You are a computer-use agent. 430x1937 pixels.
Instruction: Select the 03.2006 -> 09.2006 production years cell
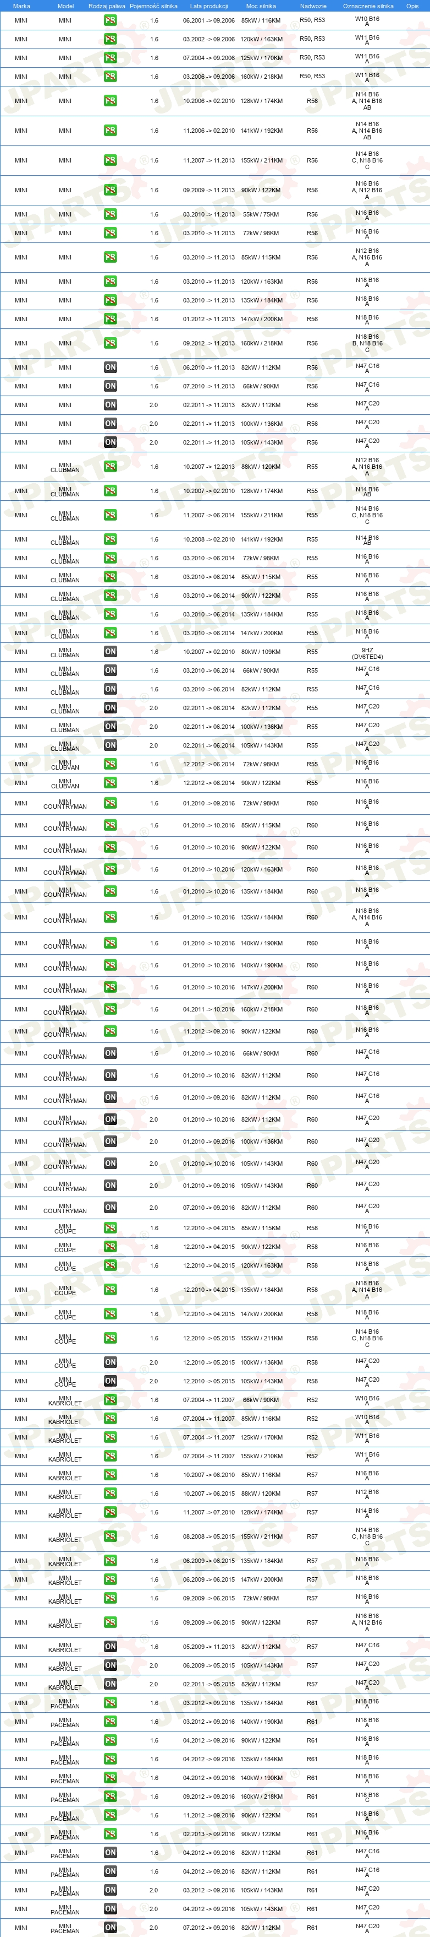pos(208,77)
